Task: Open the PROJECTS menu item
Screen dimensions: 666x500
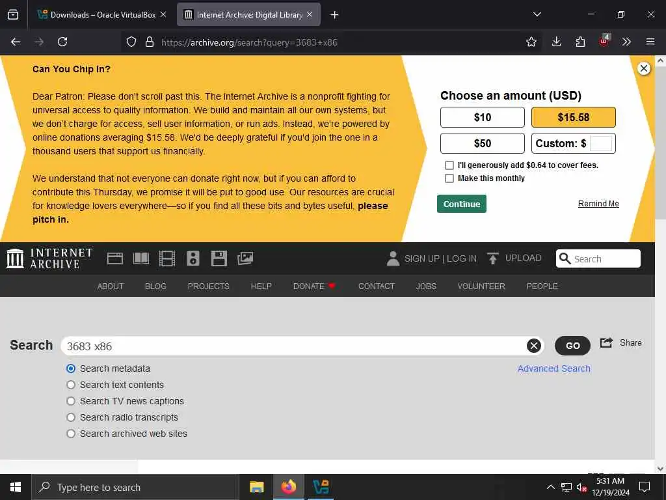Action: coord(209,286)
